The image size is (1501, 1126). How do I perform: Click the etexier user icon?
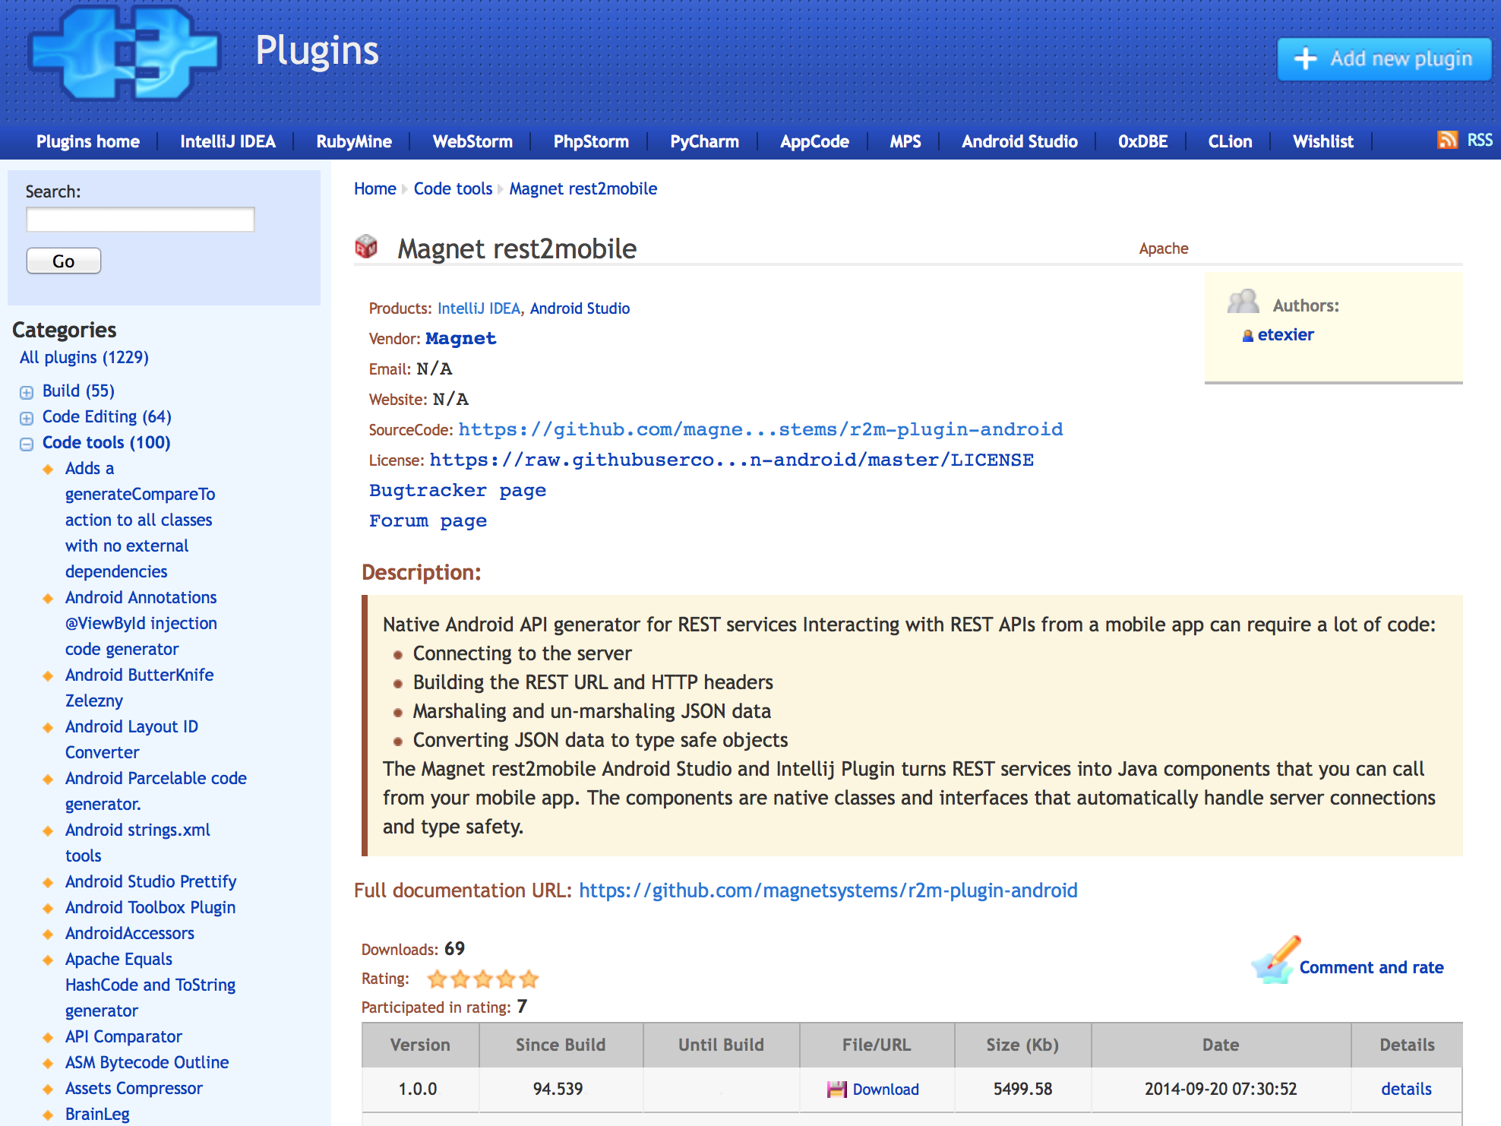pyautogui.click(x=1247, y=335)
